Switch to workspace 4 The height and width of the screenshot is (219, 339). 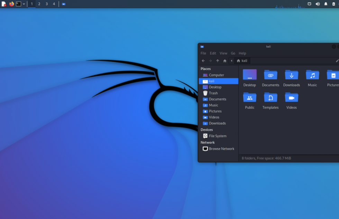click(x=54, y=4)
